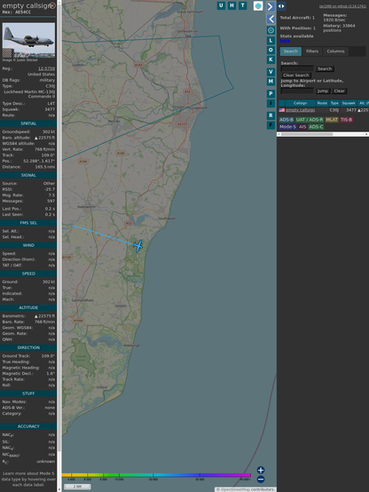Open registration 12-5759 link
Screen dimensions: 369x492
pos(46,68)
